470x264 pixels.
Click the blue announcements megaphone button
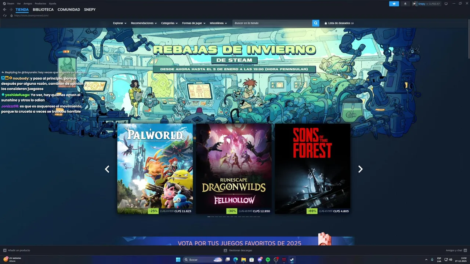pos(394,4)
